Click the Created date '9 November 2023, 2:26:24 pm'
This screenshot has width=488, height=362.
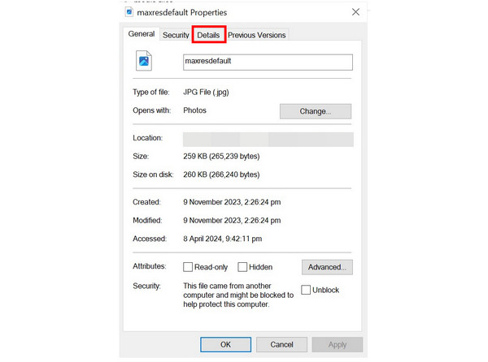(232, 202)
